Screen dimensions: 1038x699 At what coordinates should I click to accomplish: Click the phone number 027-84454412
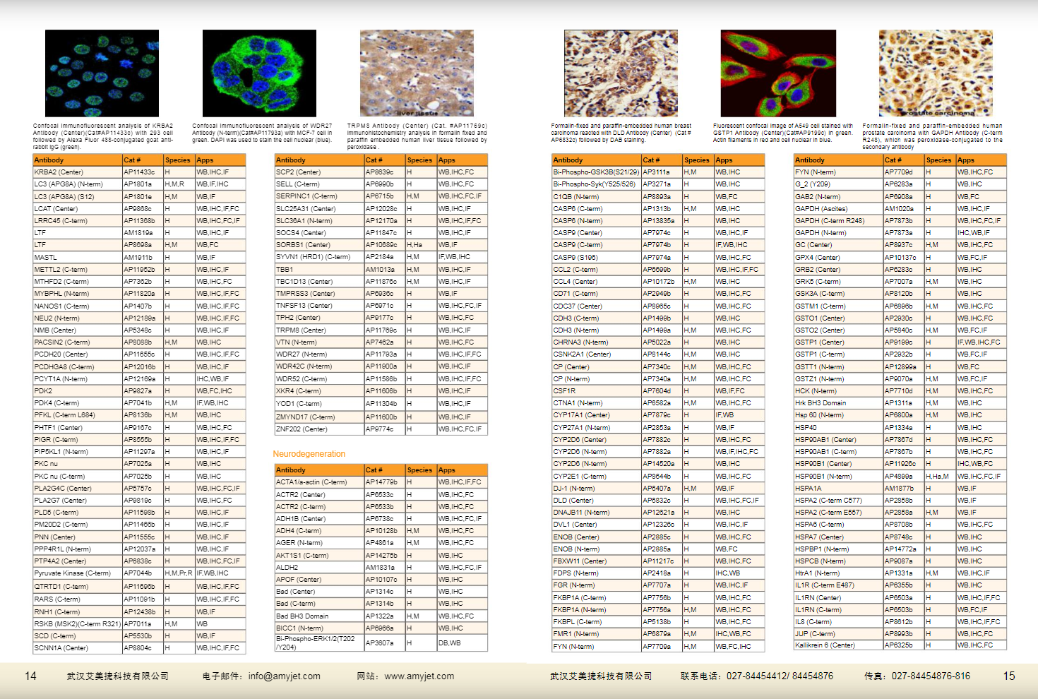pos(756,676)
